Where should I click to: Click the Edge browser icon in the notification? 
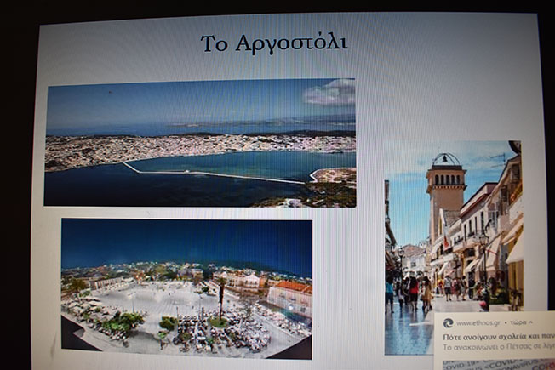tap(448, 323)
